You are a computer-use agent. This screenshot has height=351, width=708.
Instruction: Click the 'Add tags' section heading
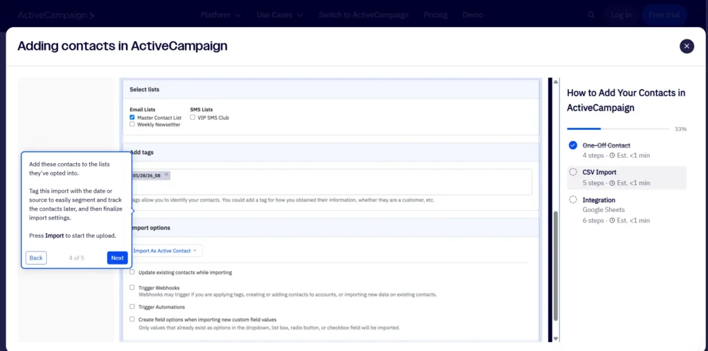[x=142, y=153]
